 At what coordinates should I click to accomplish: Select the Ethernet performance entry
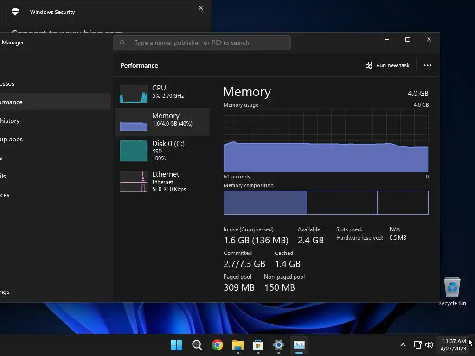(162, 181)
